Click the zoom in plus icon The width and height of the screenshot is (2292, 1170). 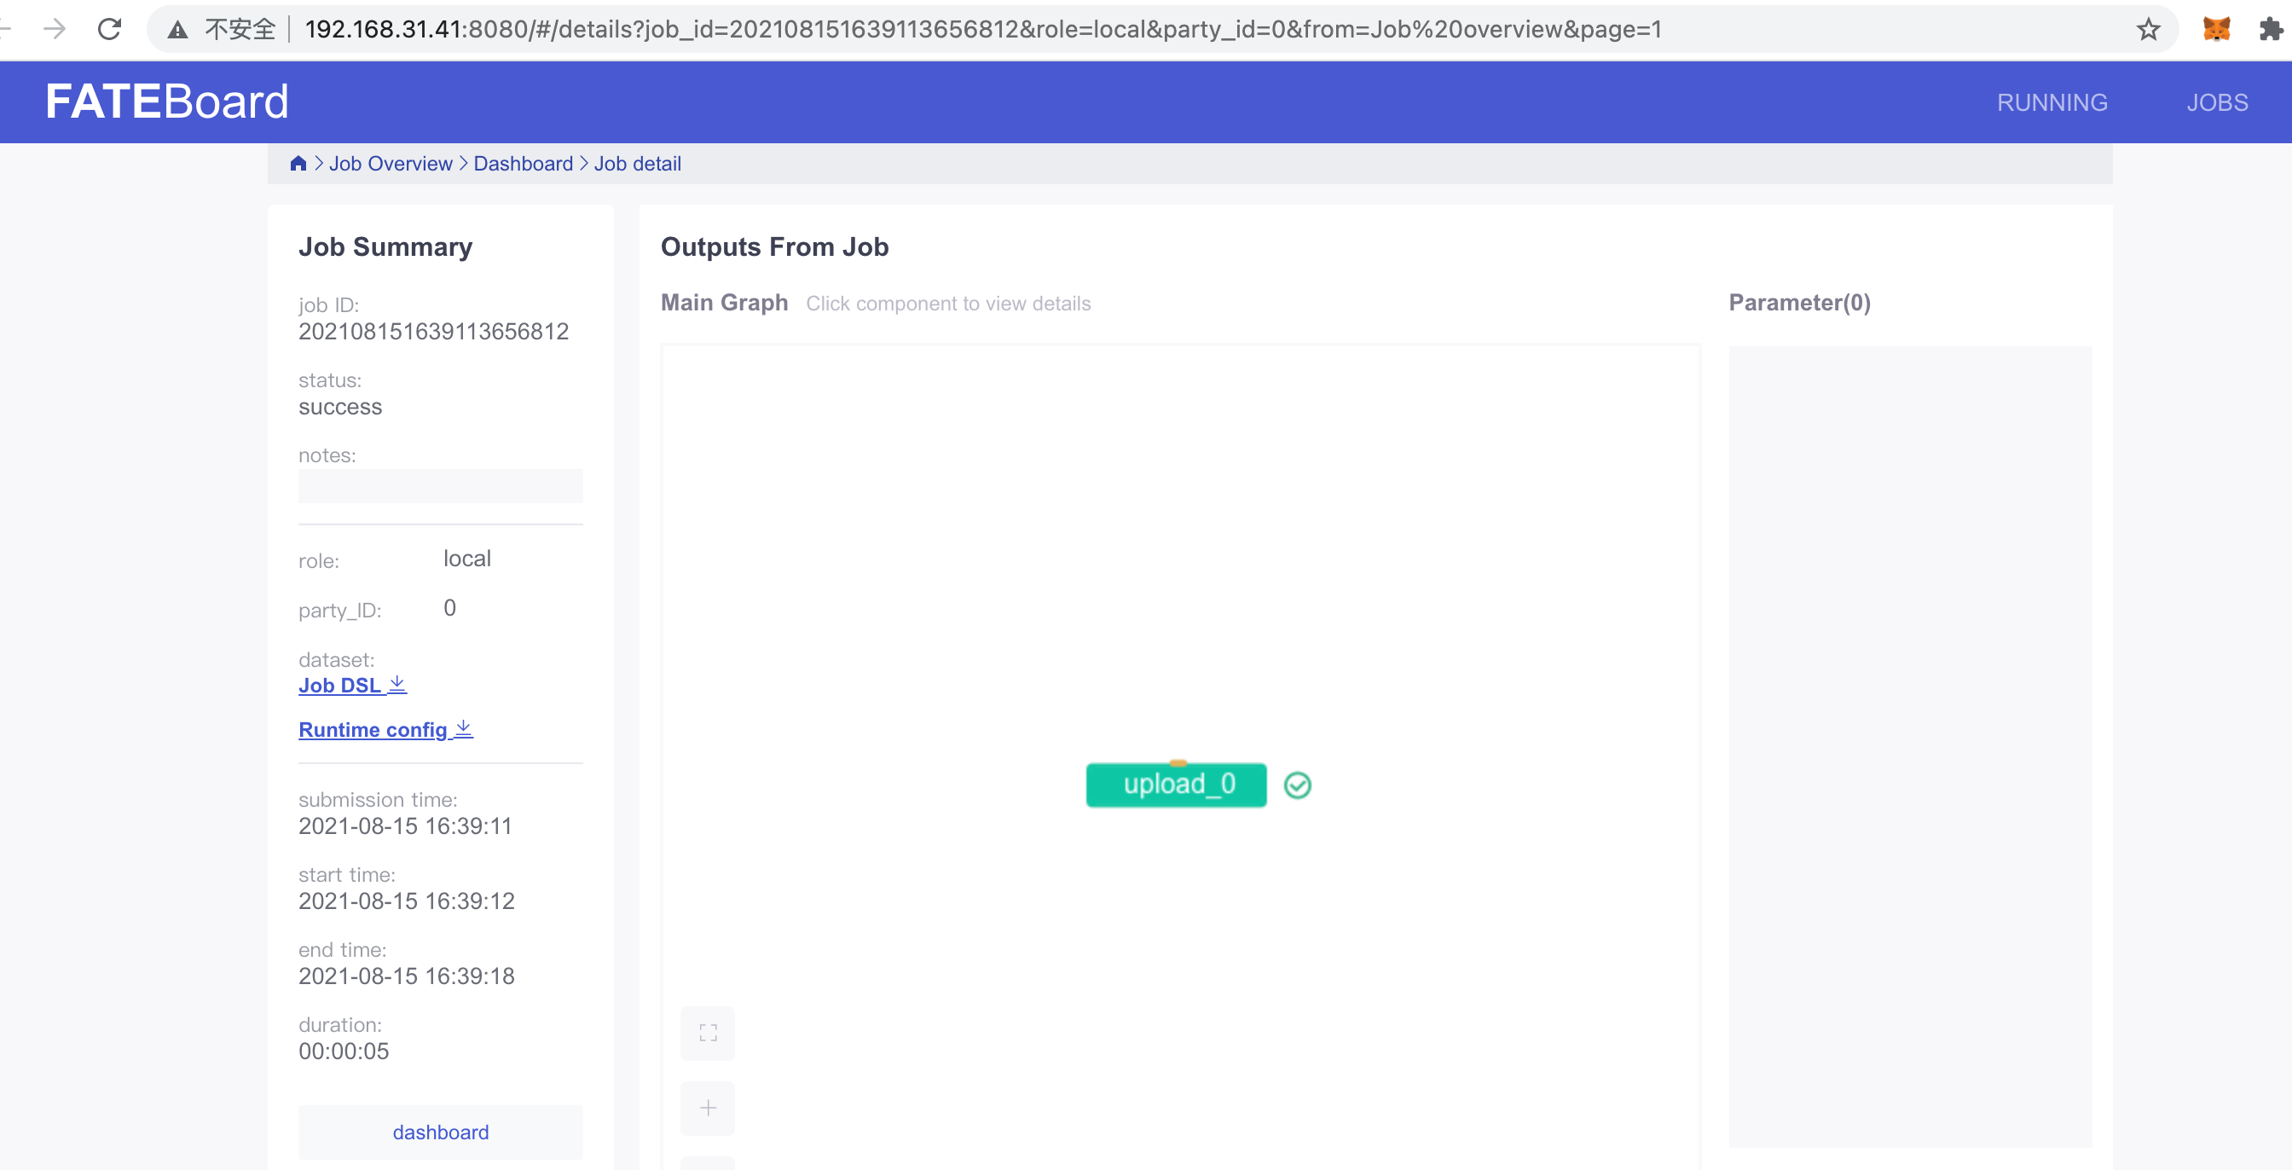(708, 1108)
